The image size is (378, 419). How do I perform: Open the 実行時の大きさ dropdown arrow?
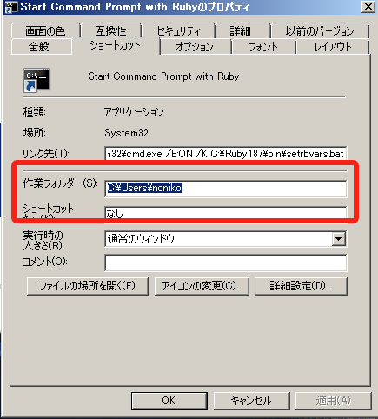[x=338, y=239]
